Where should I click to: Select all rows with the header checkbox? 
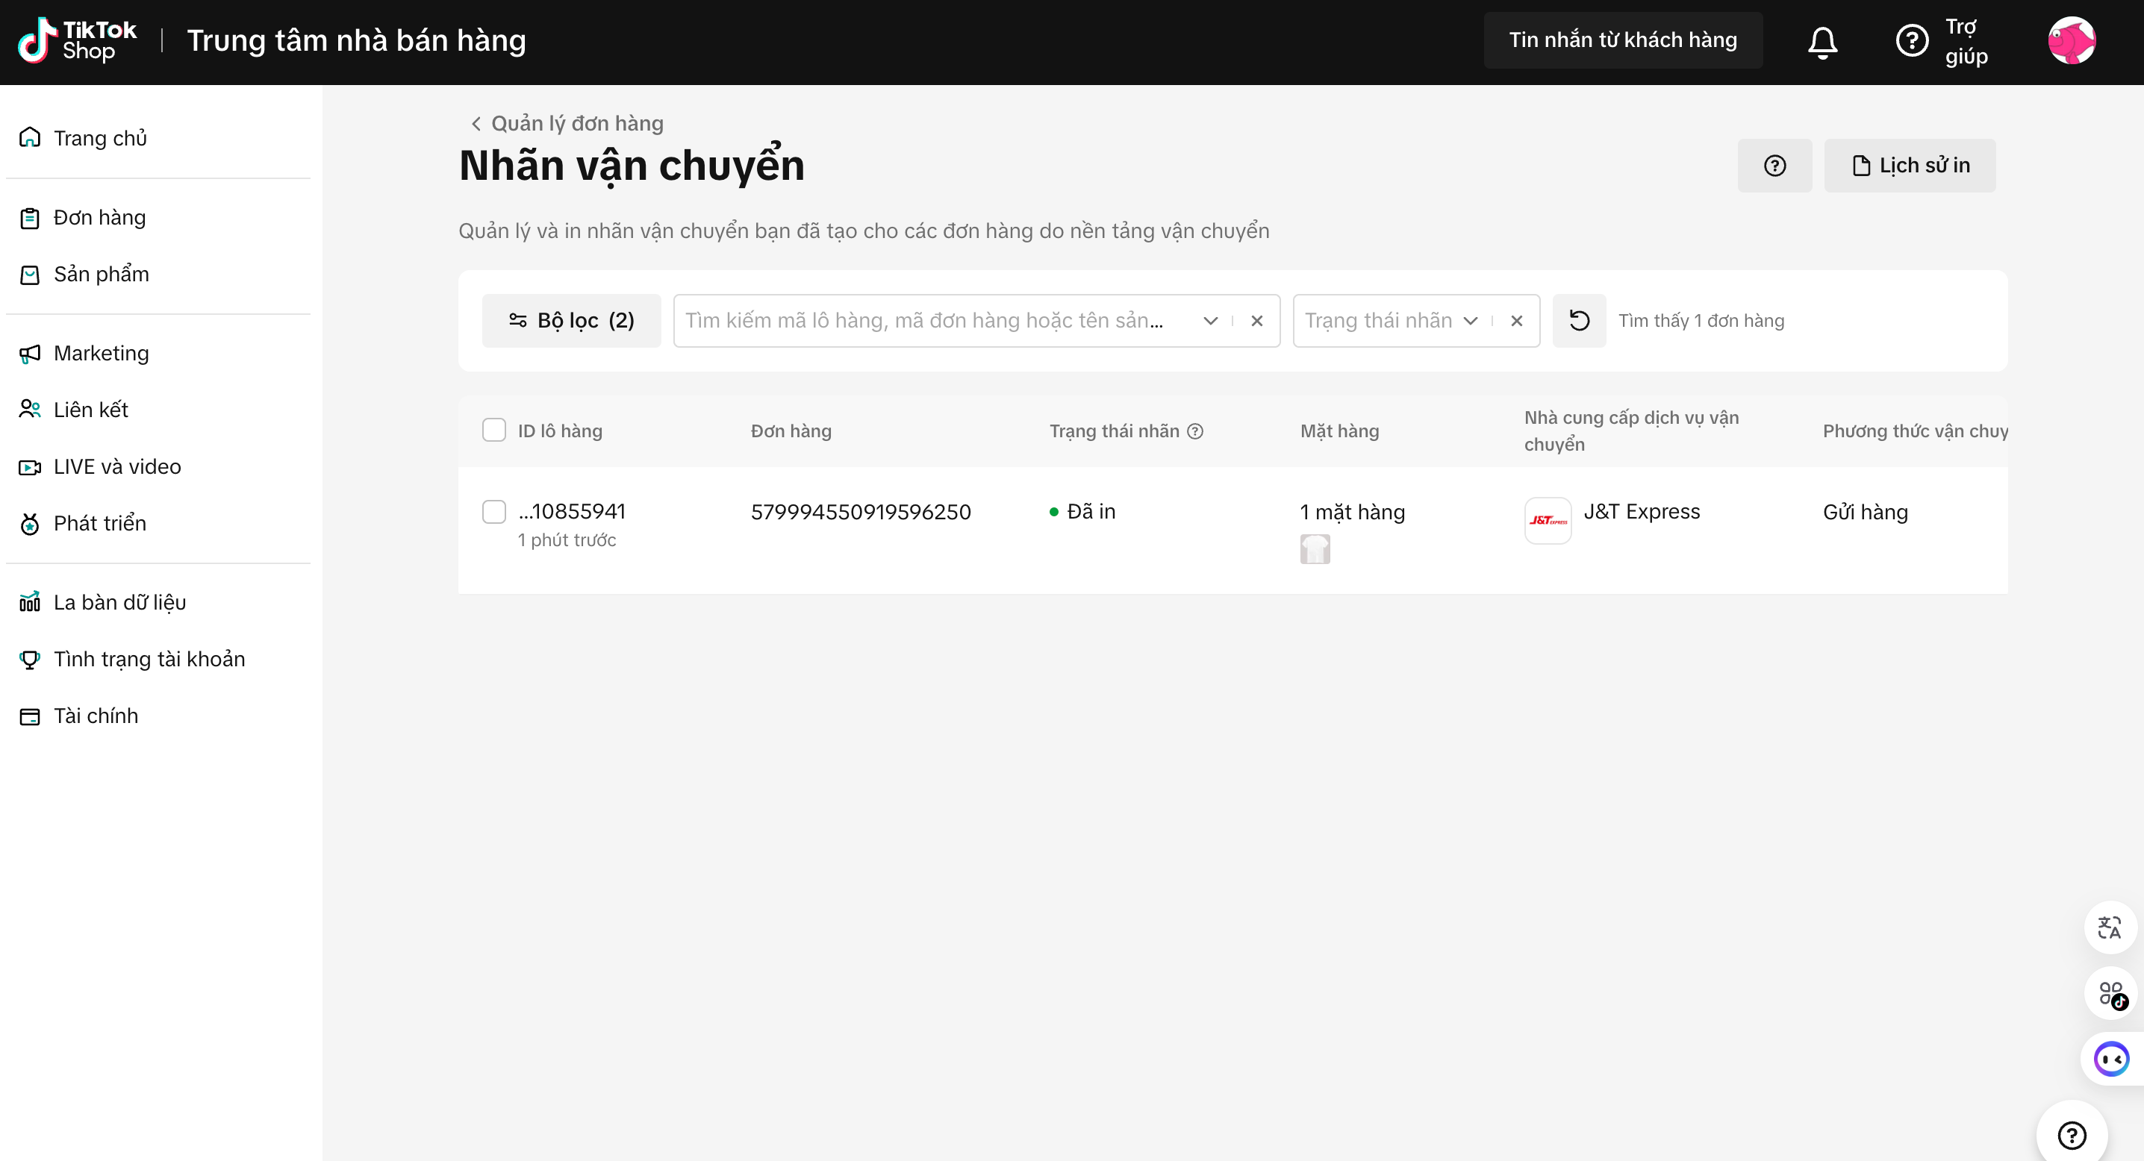tap(494, 430)
